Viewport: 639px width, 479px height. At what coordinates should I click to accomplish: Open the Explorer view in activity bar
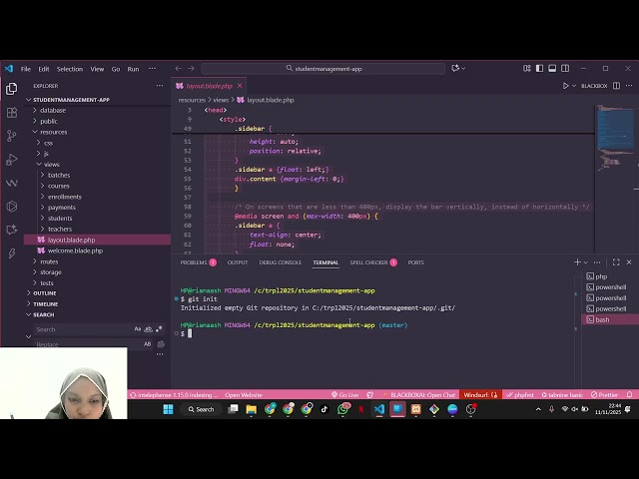pos(12,89)
